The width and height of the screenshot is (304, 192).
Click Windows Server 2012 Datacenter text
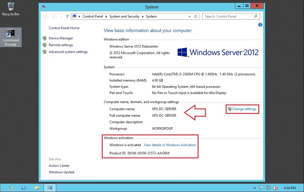tap(134, 46)
